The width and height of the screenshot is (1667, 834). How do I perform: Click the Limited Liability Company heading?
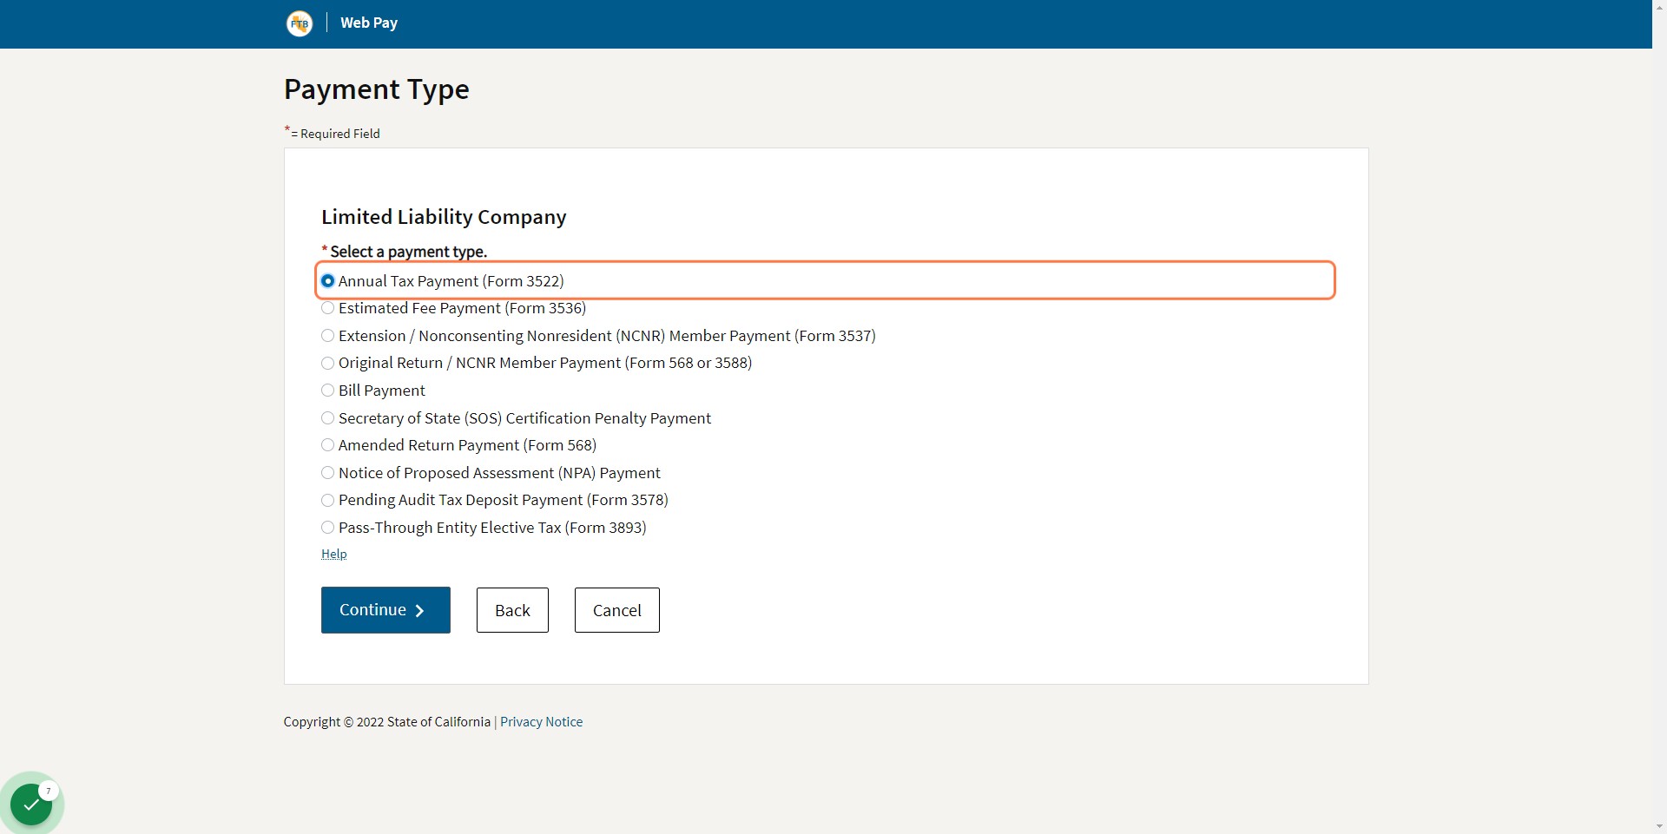(444, 217)
